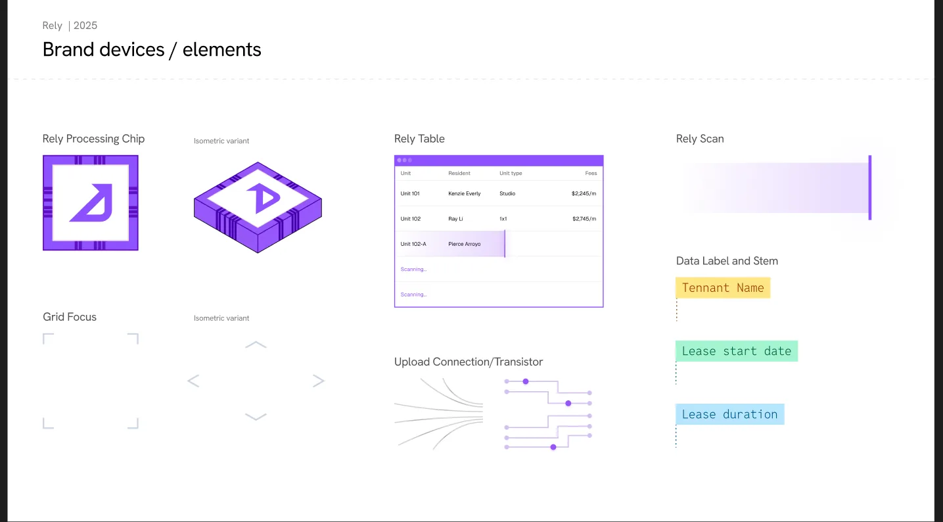The image size is (943, 522).
Task: Click the down chevron of isometric grid focus
Action: (256, 417)
